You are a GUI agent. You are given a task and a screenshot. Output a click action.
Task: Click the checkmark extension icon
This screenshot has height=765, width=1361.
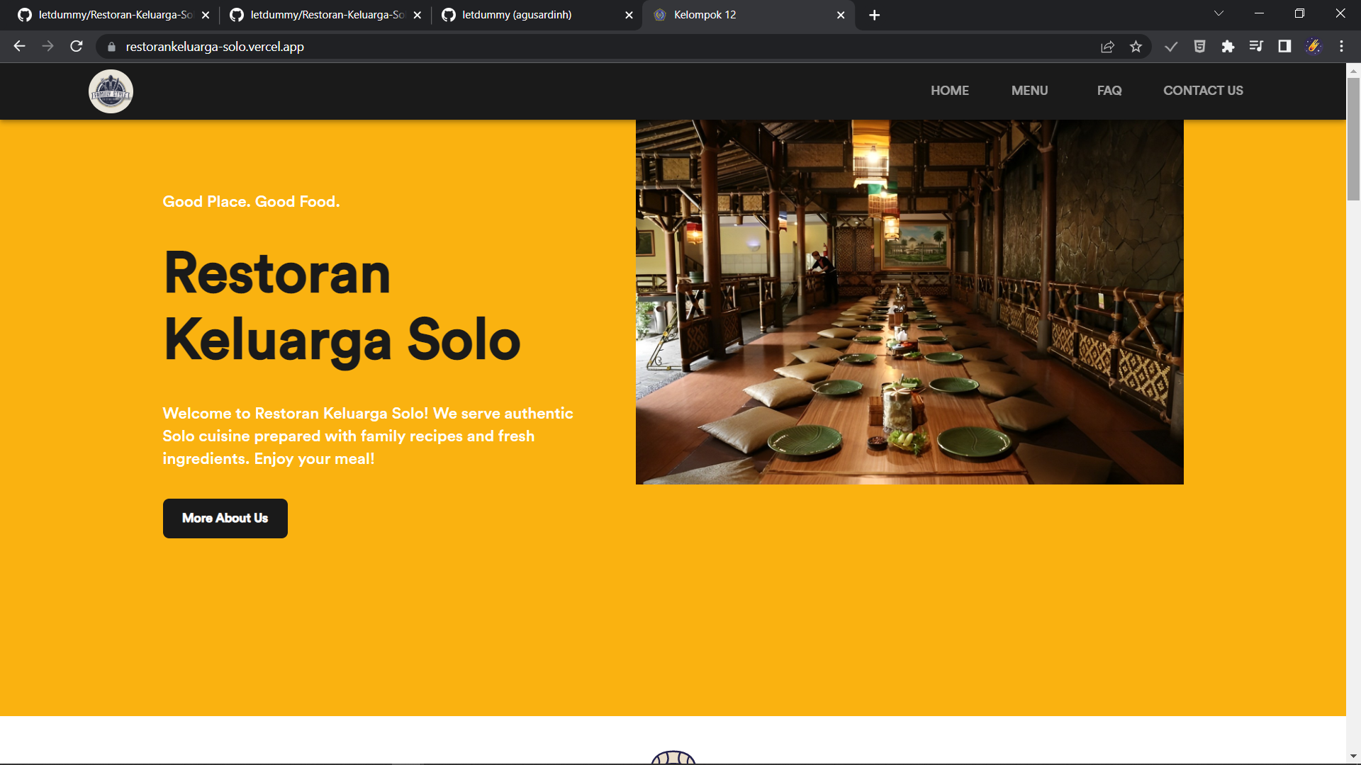click(x=1171, y=47)
